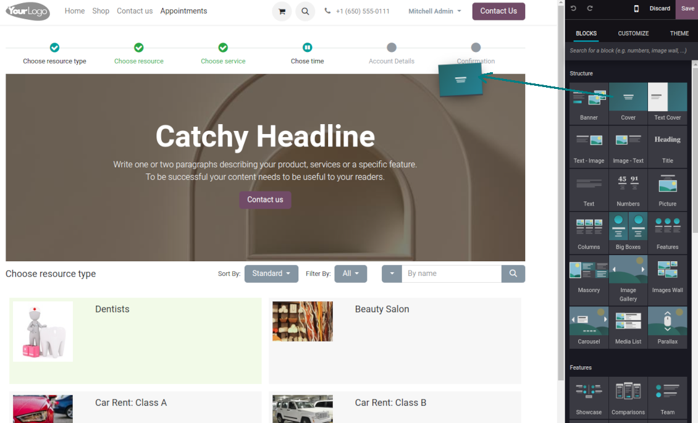Click the Account Details step circle
Screen dimensions: 698x423
(392, 48)
